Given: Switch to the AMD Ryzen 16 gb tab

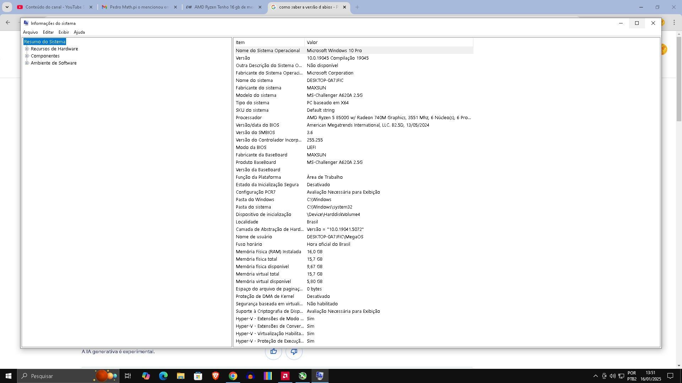Looking at the screenshot, I should pyautogui.click(x=223, y=7).
